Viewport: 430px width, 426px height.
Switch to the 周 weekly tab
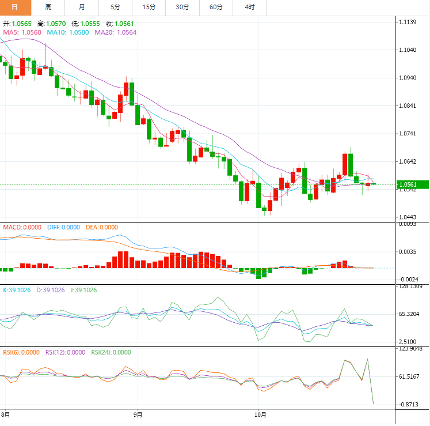coord(48,7)
